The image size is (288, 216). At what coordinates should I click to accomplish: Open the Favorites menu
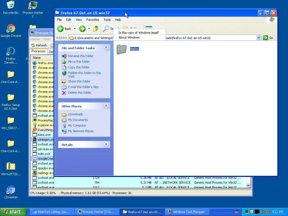pyautogui.click(x=93, y=20)
